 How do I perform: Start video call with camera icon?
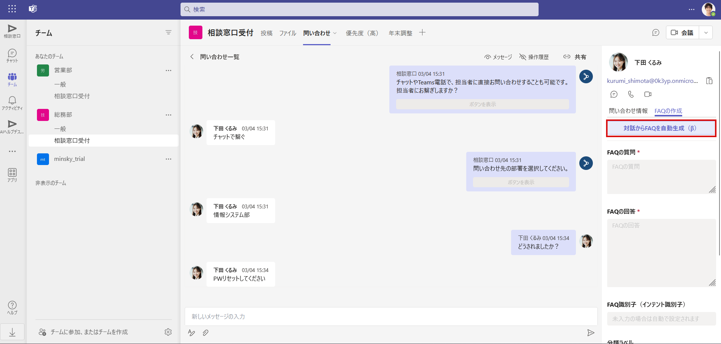[648, 94]
